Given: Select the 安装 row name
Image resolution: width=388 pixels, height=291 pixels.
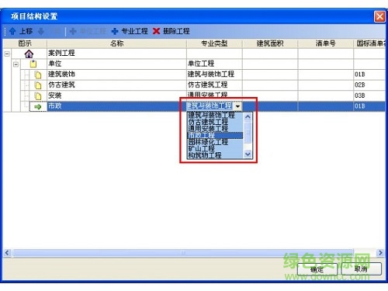Looking at the screenshot, I should point(116,95).
